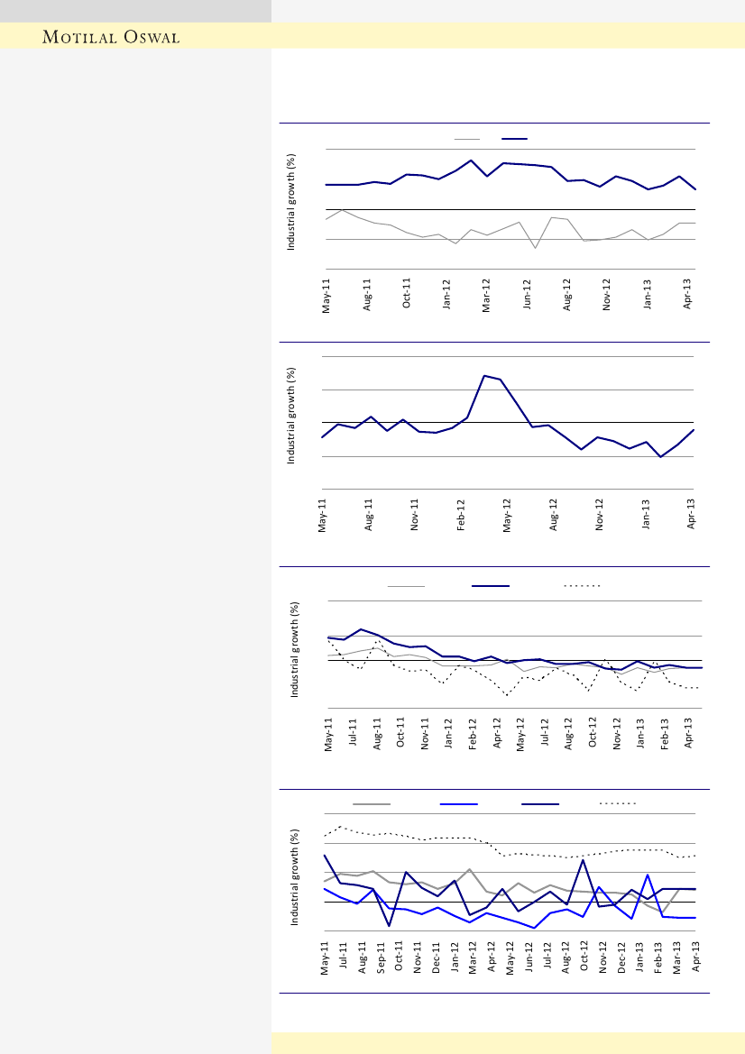This screenshot has width=745, height=1054.
Task: Click bright blue legend line in bottom chart
Action: [x=457, y=802]
